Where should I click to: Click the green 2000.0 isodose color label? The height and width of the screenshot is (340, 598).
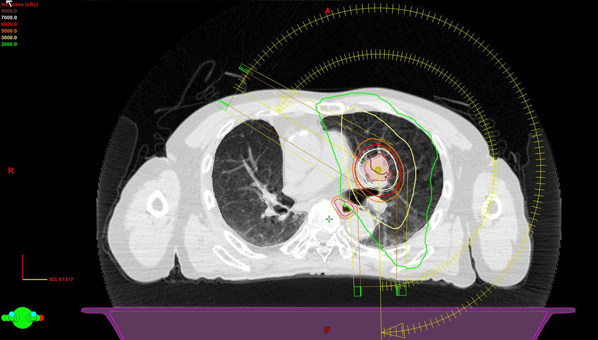(x=9, y=45)
